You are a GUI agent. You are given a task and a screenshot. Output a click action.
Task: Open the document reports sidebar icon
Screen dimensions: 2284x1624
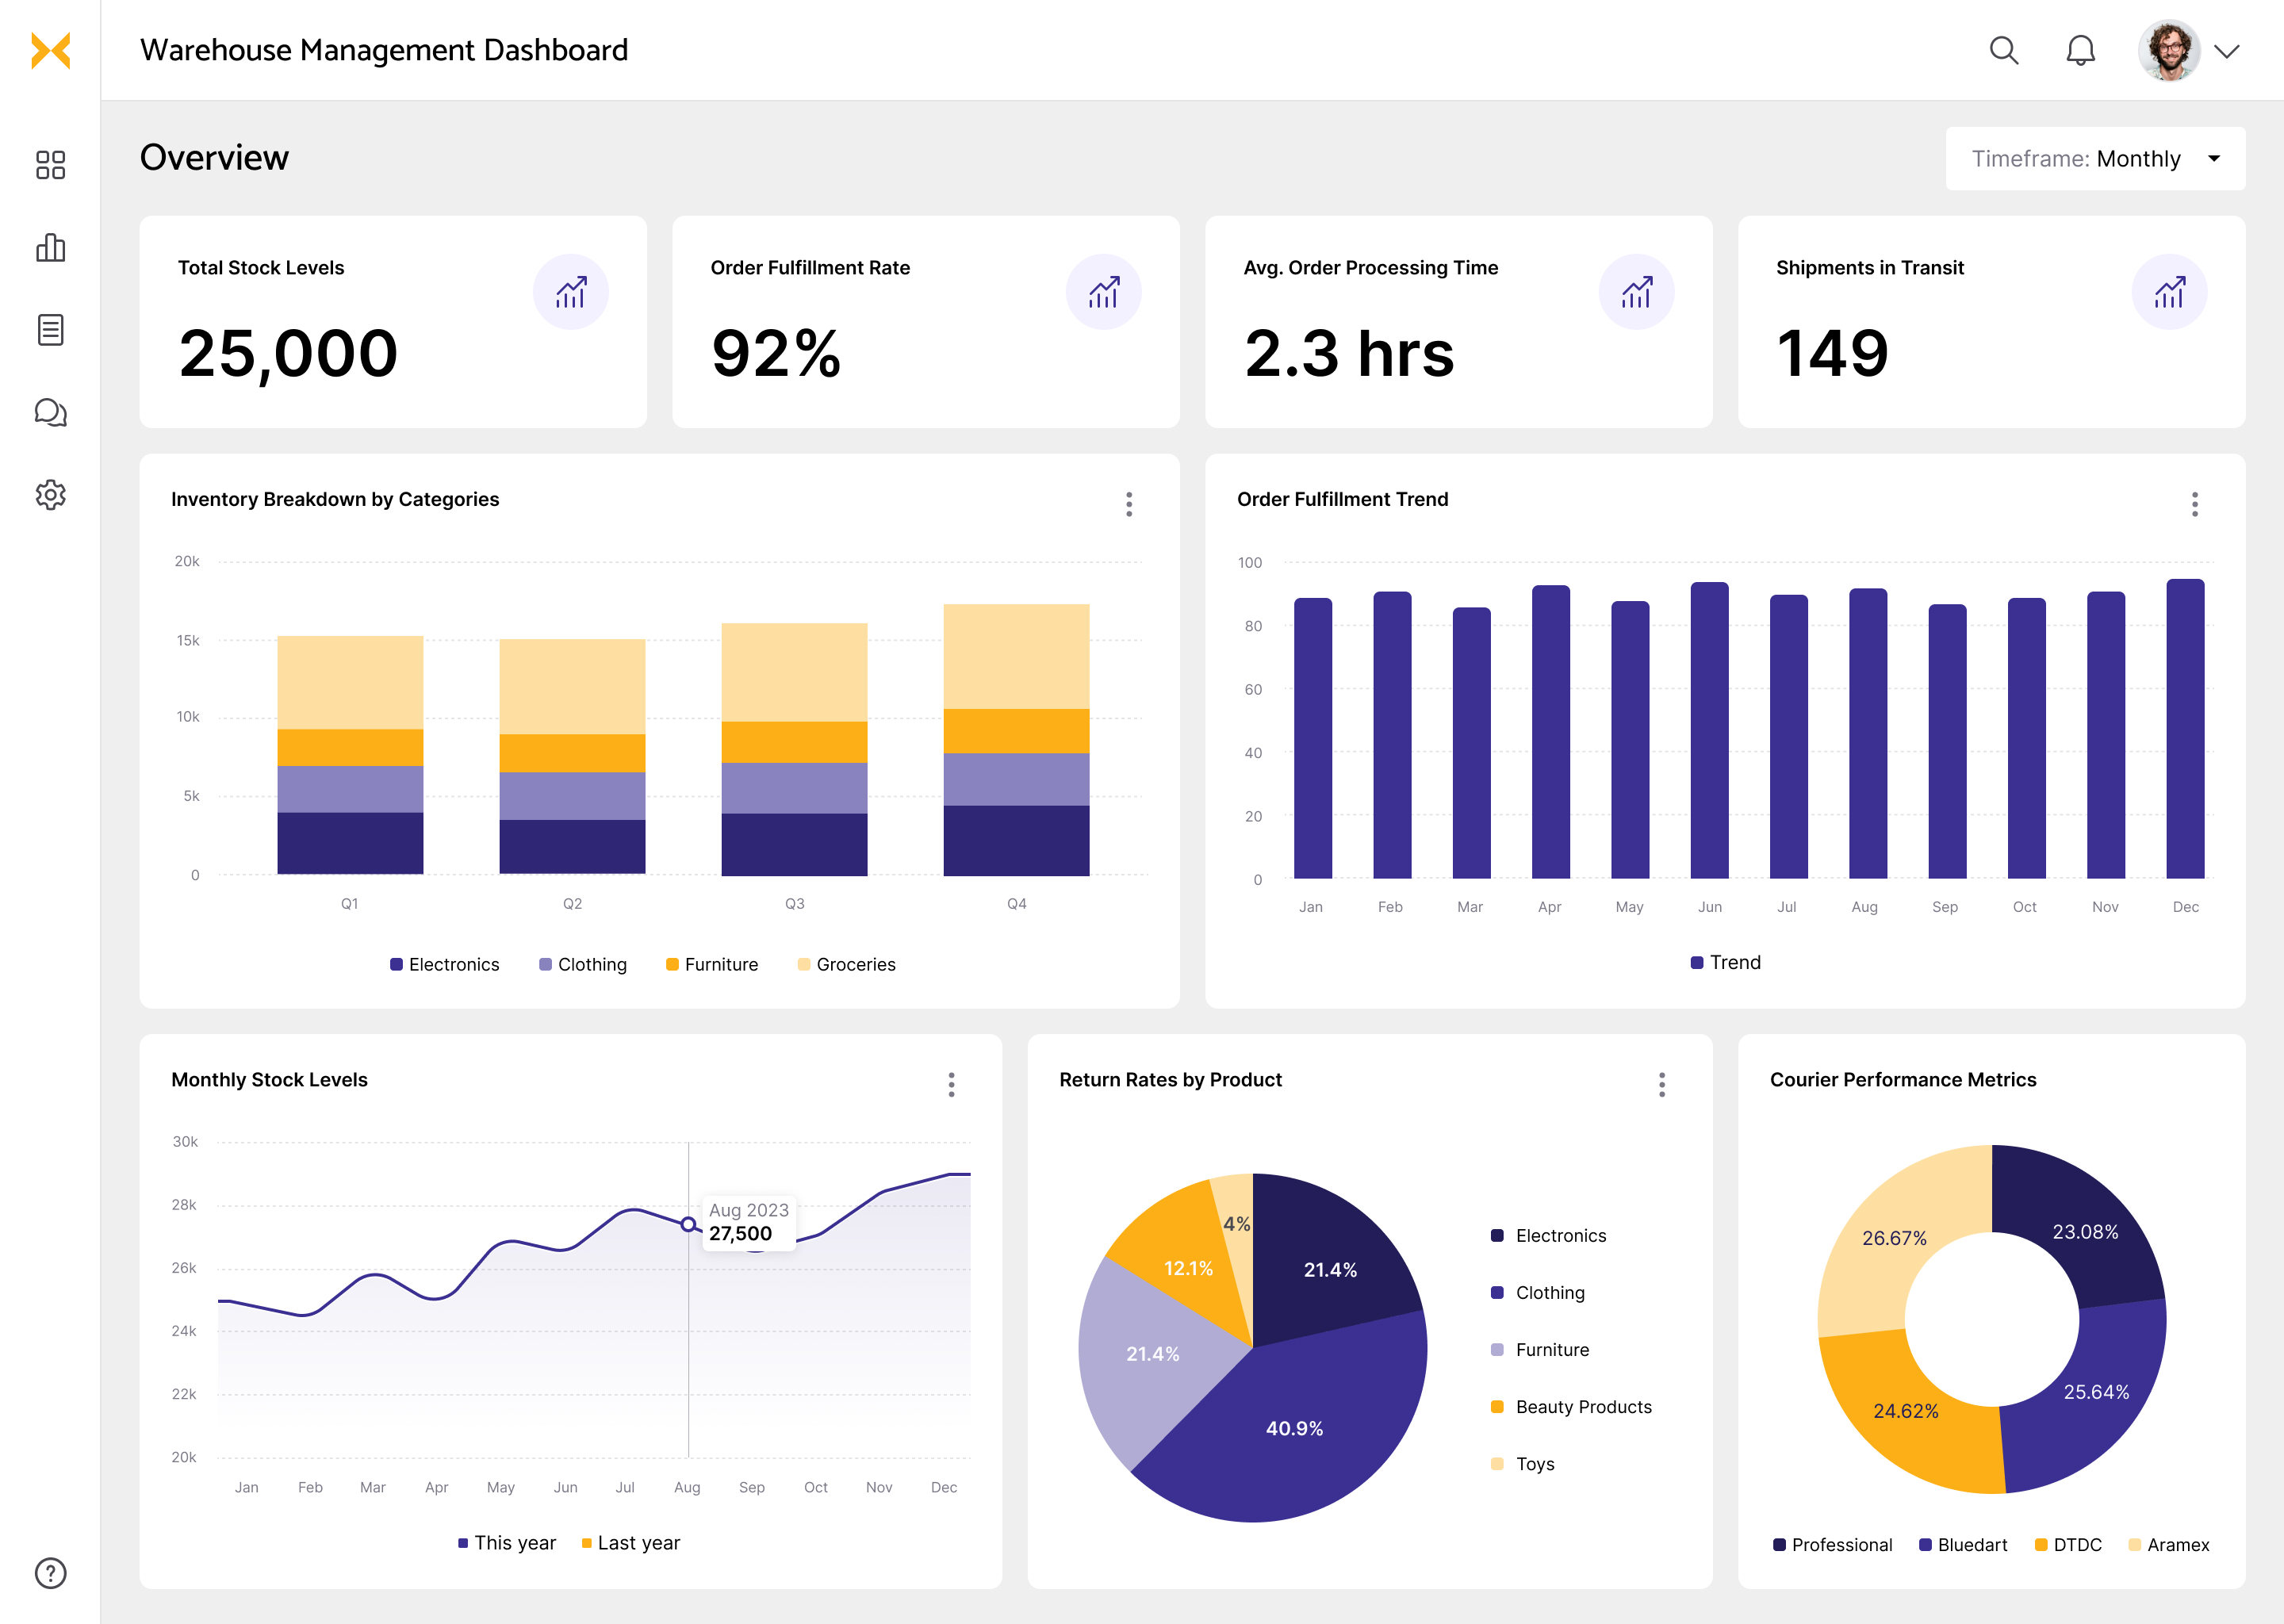[x=50, y=330]
